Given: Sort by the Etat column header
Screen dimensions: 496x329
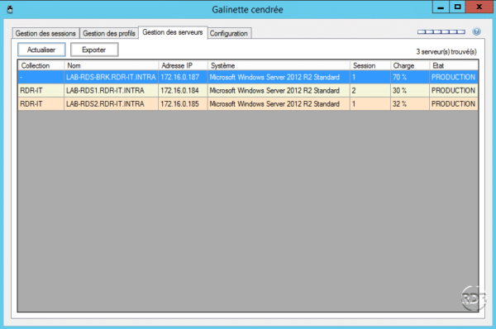Looking at the screenshot, I should [x=454, y=65].
